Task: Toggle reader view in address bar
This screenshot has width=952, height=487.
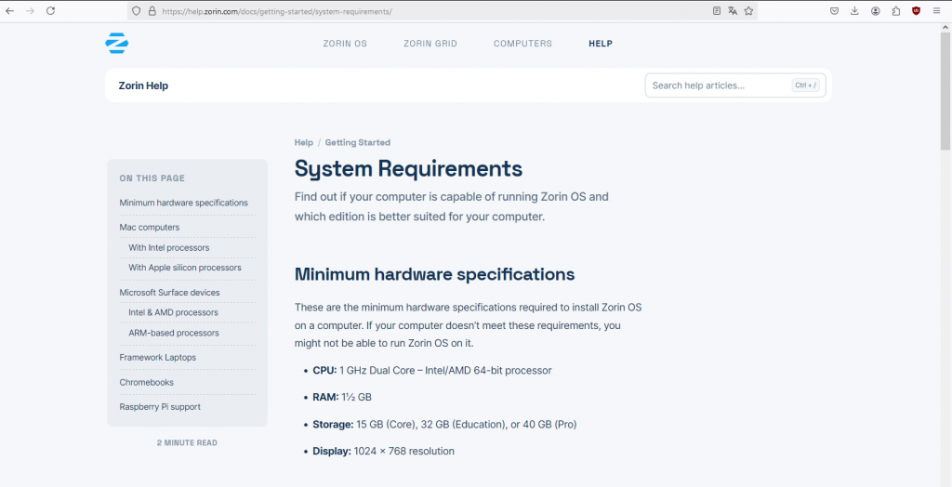Action: (x=716, y=11)
